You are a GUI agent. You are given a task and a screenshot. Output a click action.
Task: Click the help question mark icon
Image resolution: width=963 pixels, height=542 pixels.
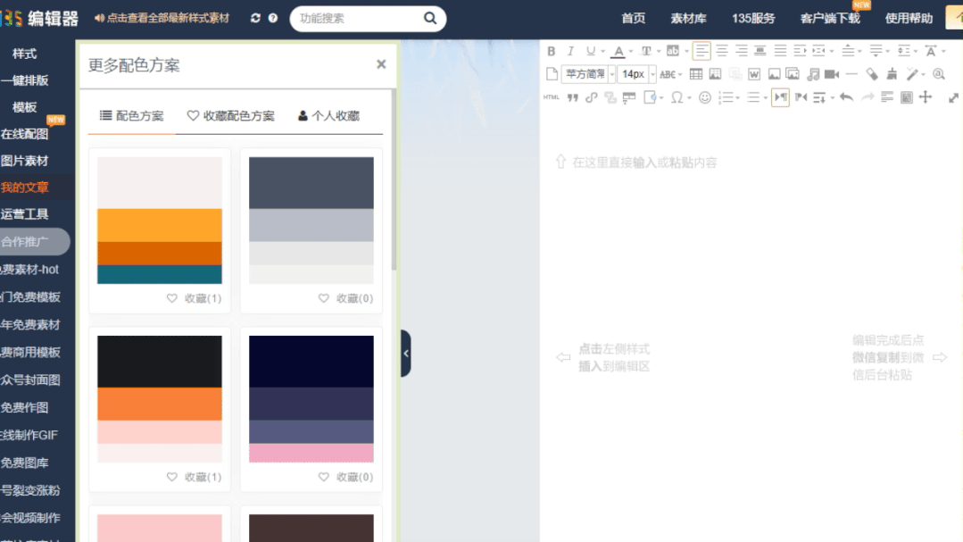273,19
